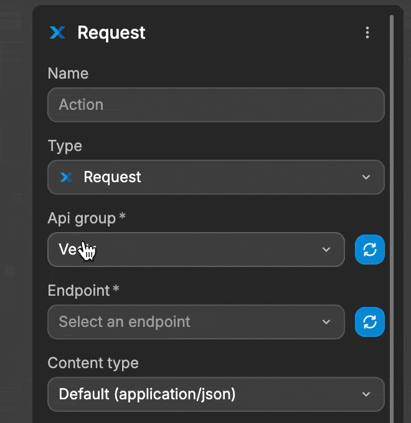411x423 pixels.
Task: Click the Xano logo beside Request title
Action: [x=57, y=32]
